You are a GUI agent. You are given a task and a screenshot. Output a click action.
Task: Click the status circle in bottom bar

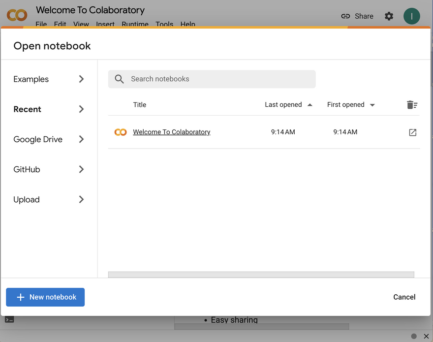coord(414,336)
